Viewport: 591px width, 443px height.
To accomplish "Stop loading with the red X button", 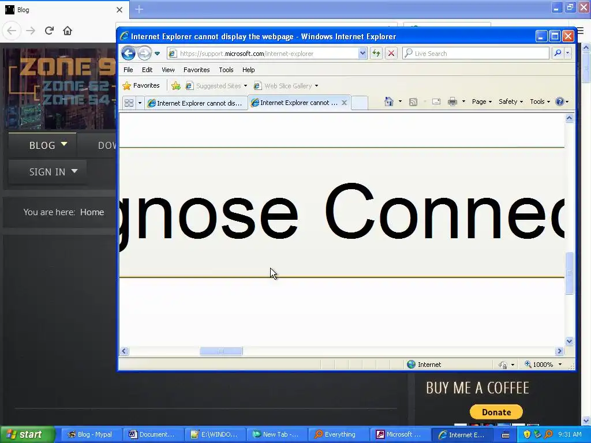I will 391,54.
